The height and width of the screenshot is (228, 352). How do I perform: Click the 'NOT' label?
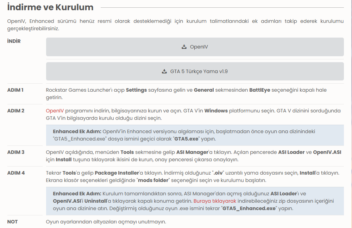12,222
